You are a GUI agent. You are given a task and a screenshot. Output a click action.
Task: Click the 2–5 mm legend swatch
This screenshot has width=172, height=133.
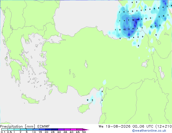23,129
